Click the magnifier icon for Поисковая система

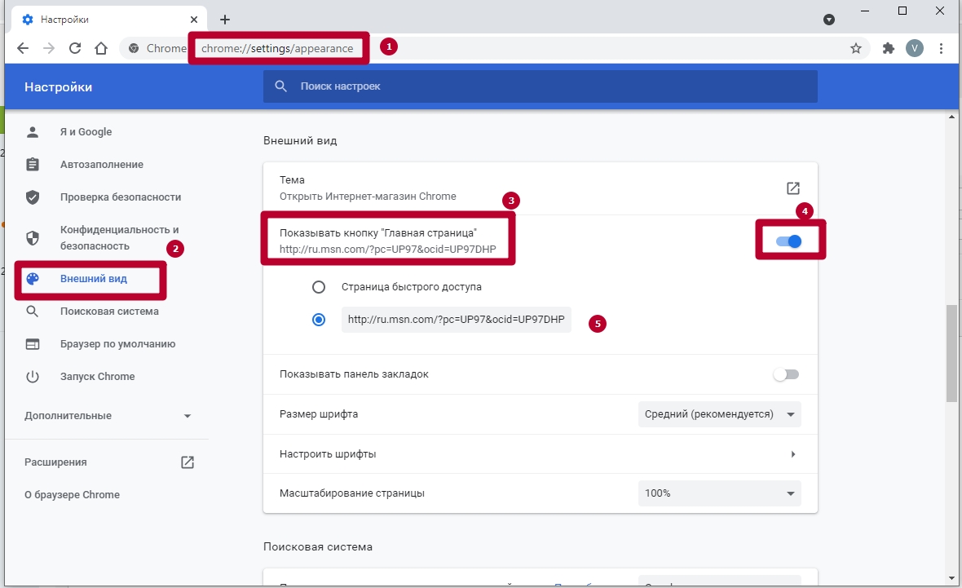pyautogui.click(x=33, y=312)
